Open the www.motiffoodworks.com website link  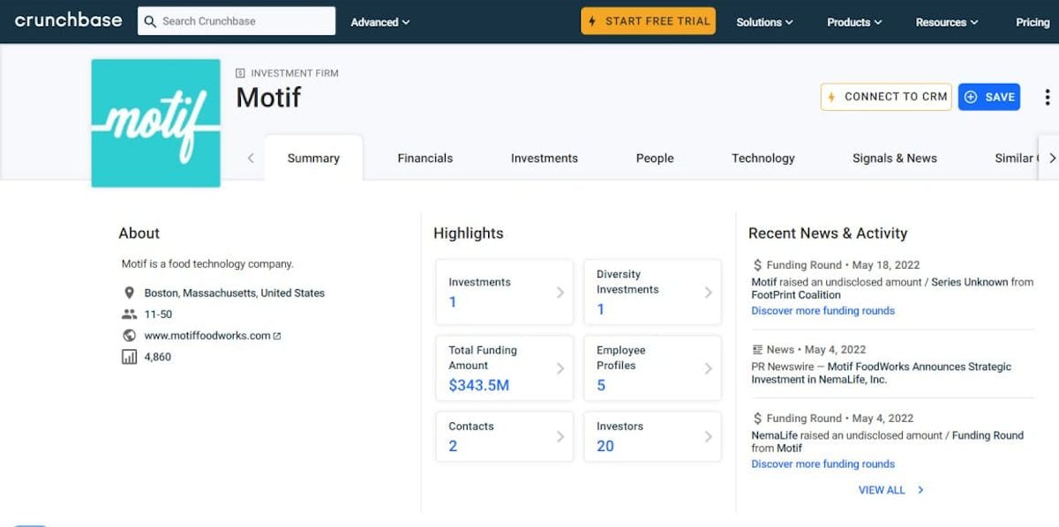[207, 336]
